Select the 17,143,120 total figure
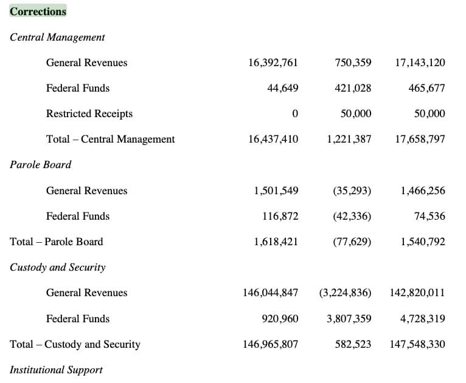This screenshot has height=383, width=466. point(420,63)
